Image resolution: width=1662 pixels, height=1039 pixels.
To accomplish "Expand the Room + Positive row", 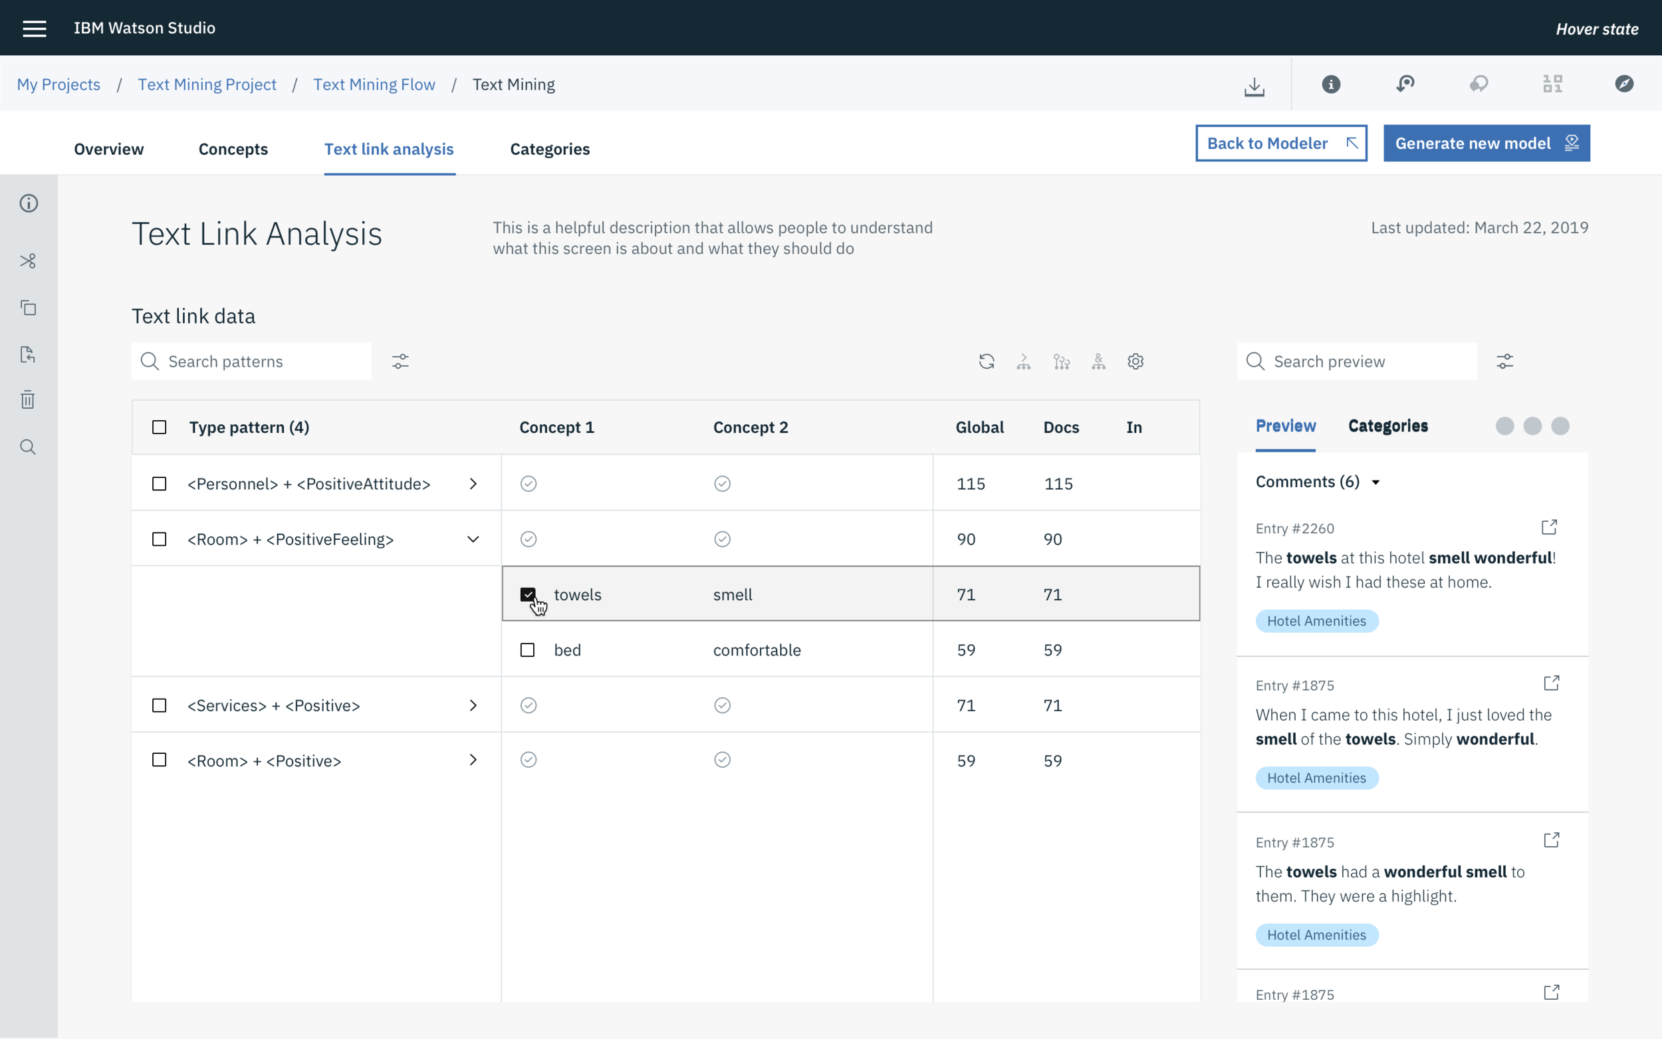I will tap(473, 760).
